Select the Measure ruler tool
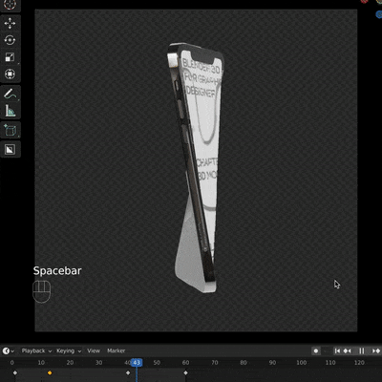 point(10,111)
